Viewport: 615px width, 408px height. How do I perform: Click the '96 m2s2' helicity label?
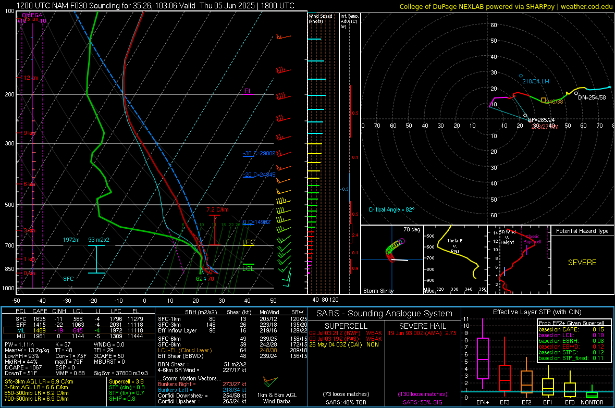point(99,240)
